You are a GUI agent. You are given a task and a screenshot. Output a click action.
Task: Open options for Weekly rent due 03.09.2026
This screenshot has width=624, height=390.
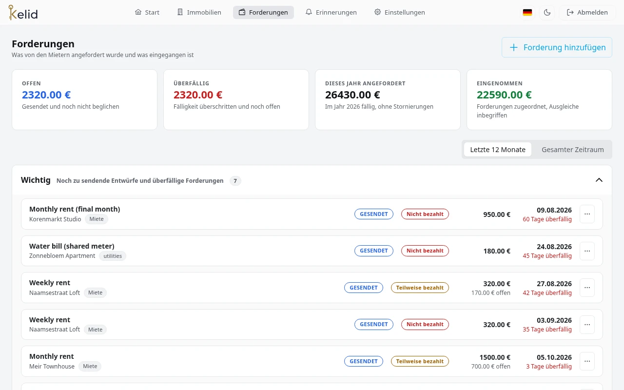(587, 324)
